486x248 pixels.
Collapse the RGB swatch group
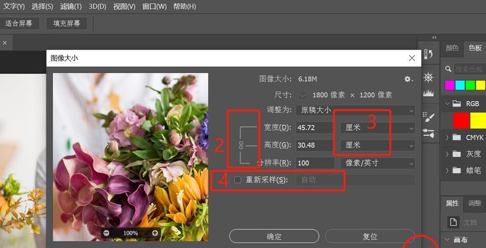[447, 104]
